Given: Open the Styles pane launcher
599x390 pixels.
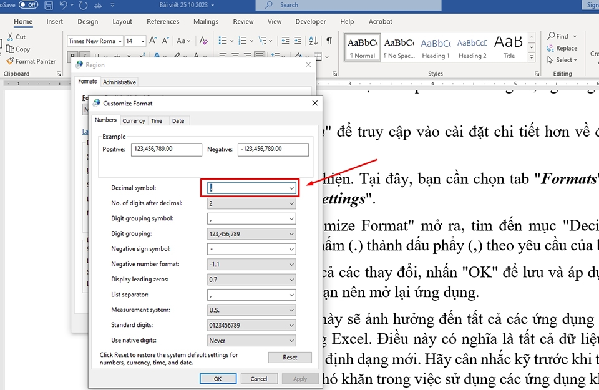Looking at the screenshot, I should click(x=537, y=74).
